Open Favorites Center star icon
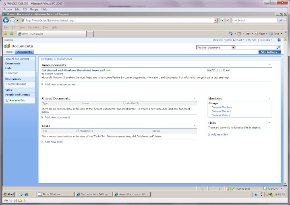The height and width of the screenshot is (205, 290). pyautogui.click(x=5, y=33)
